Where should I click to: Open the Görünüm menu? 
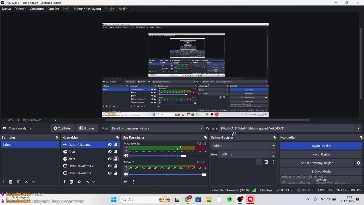(x=37, y=9)
